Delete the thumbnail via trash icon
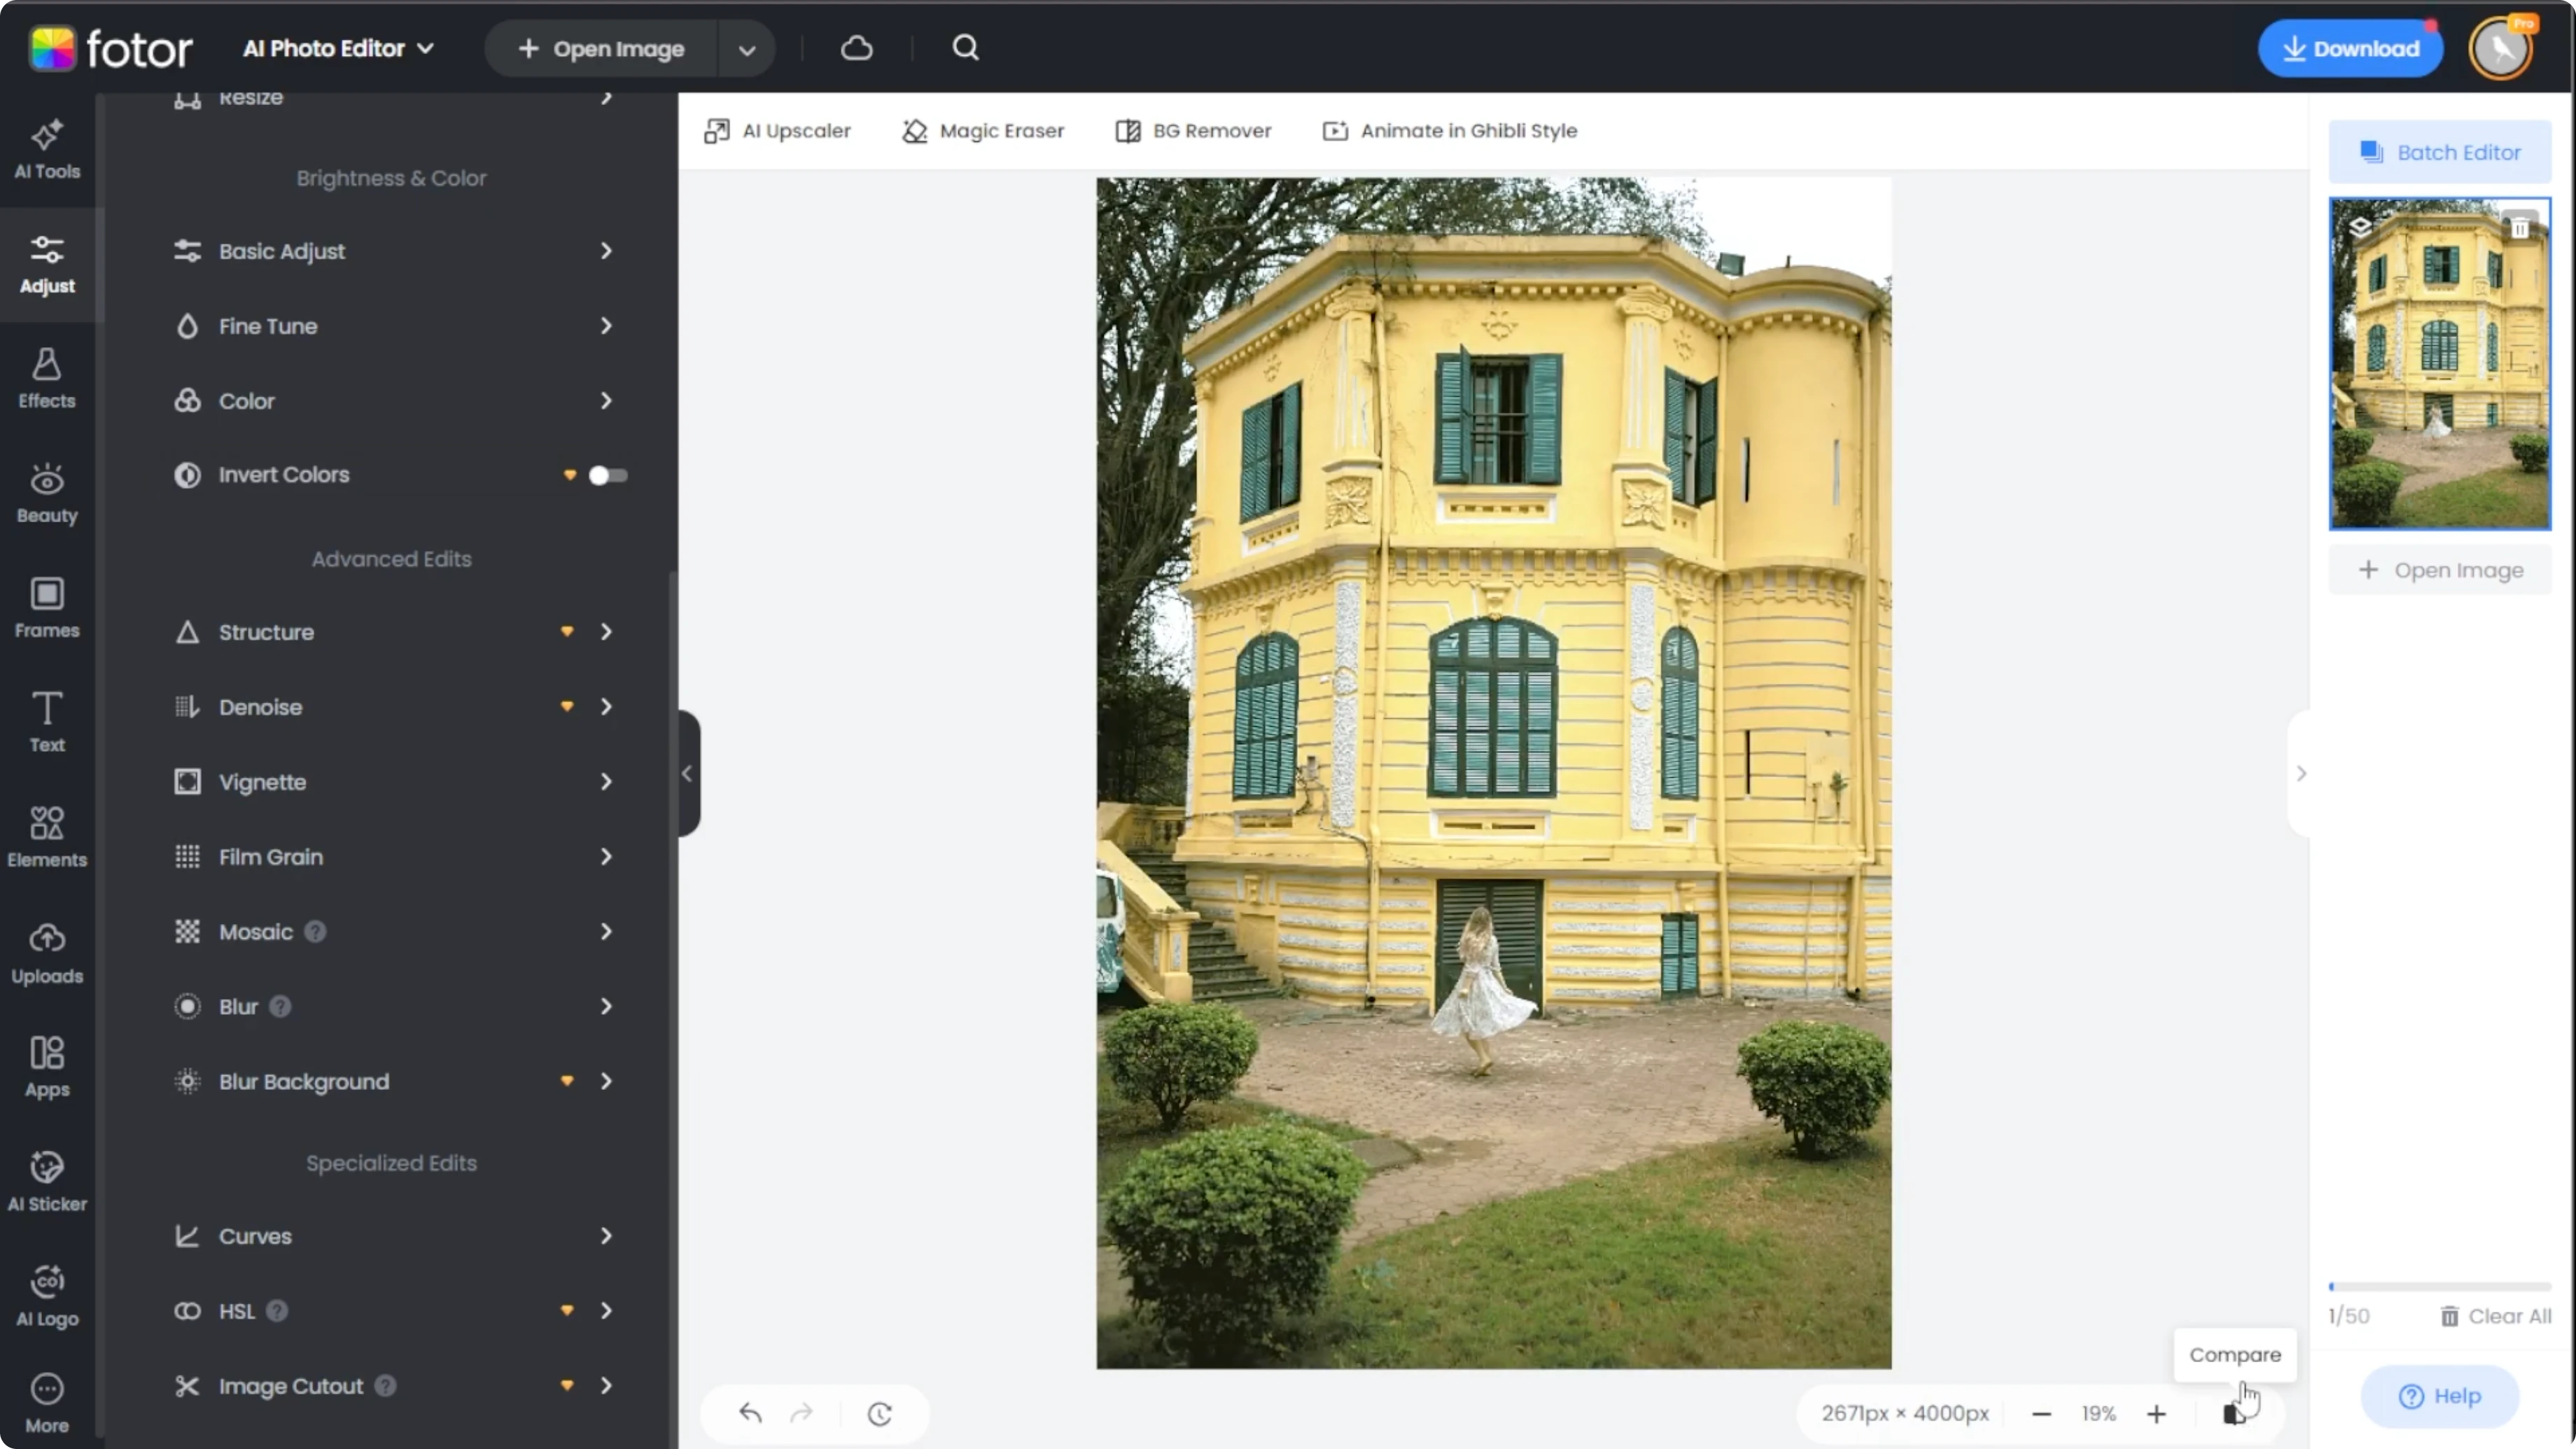 coord(2520,228)
